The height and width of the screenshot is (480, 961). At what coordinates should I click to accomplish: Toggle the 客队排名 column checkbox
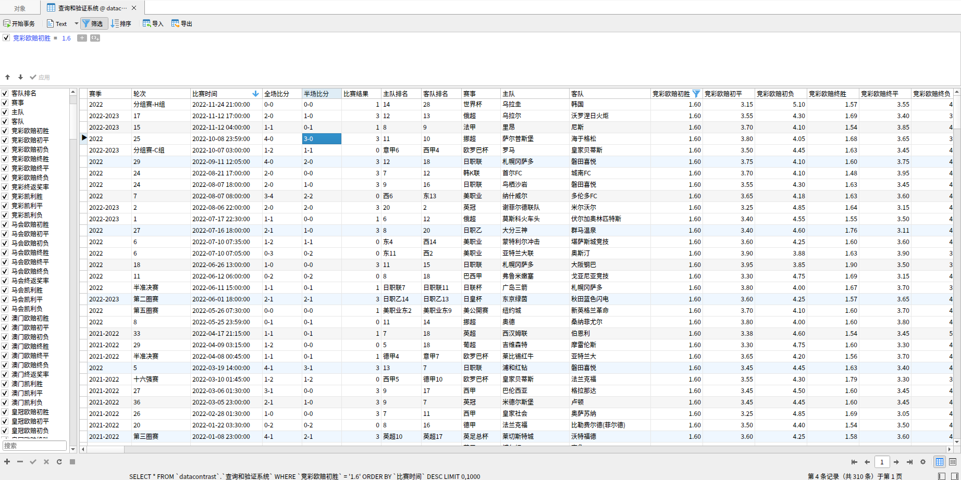point(5,93)
